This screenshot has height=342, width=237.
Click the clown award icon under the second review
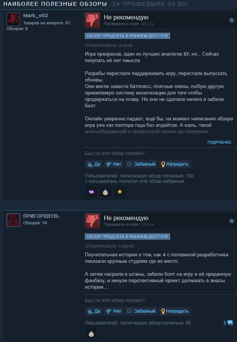pyautogui.click(x=91, y=334)
